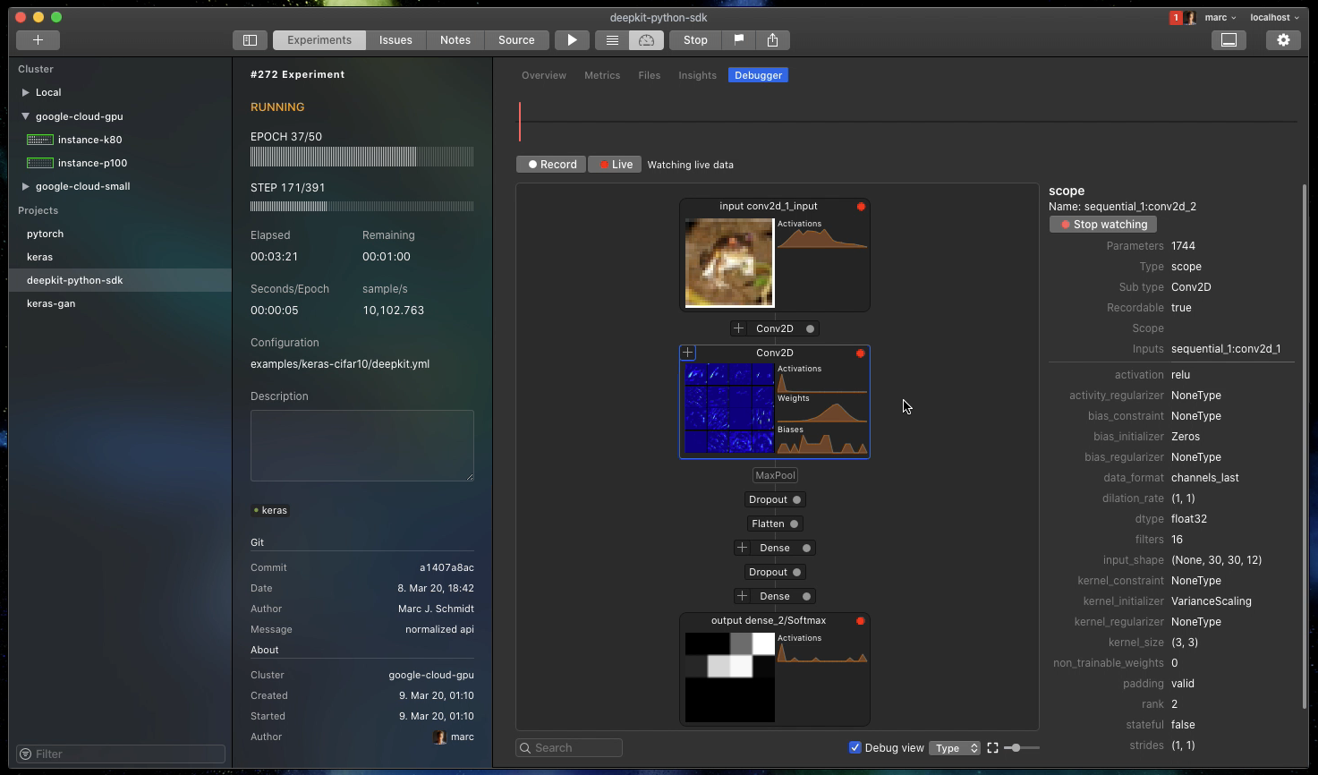Click the plus icon to add experiment
Screen dimensions: 1318x775
[x=38, y=39]
